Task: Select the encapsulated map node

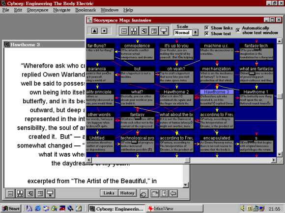Action: (x=217, y=143)
